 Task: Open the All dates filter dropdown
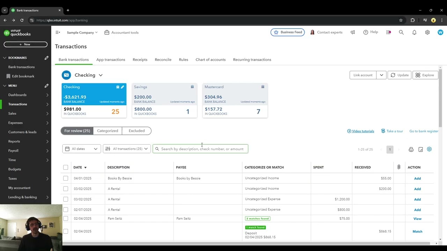[82, 149]
